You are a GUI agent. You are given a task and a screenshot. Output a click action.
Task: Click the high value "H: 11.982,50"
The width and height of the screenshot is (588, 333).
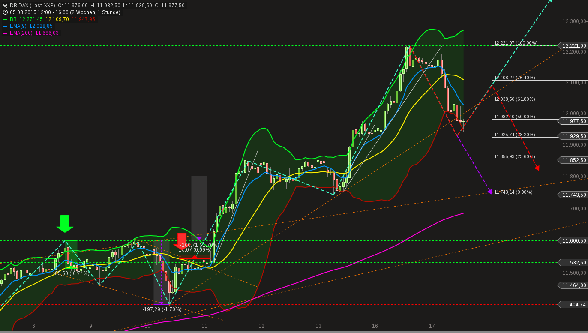[x=105, y=6]
